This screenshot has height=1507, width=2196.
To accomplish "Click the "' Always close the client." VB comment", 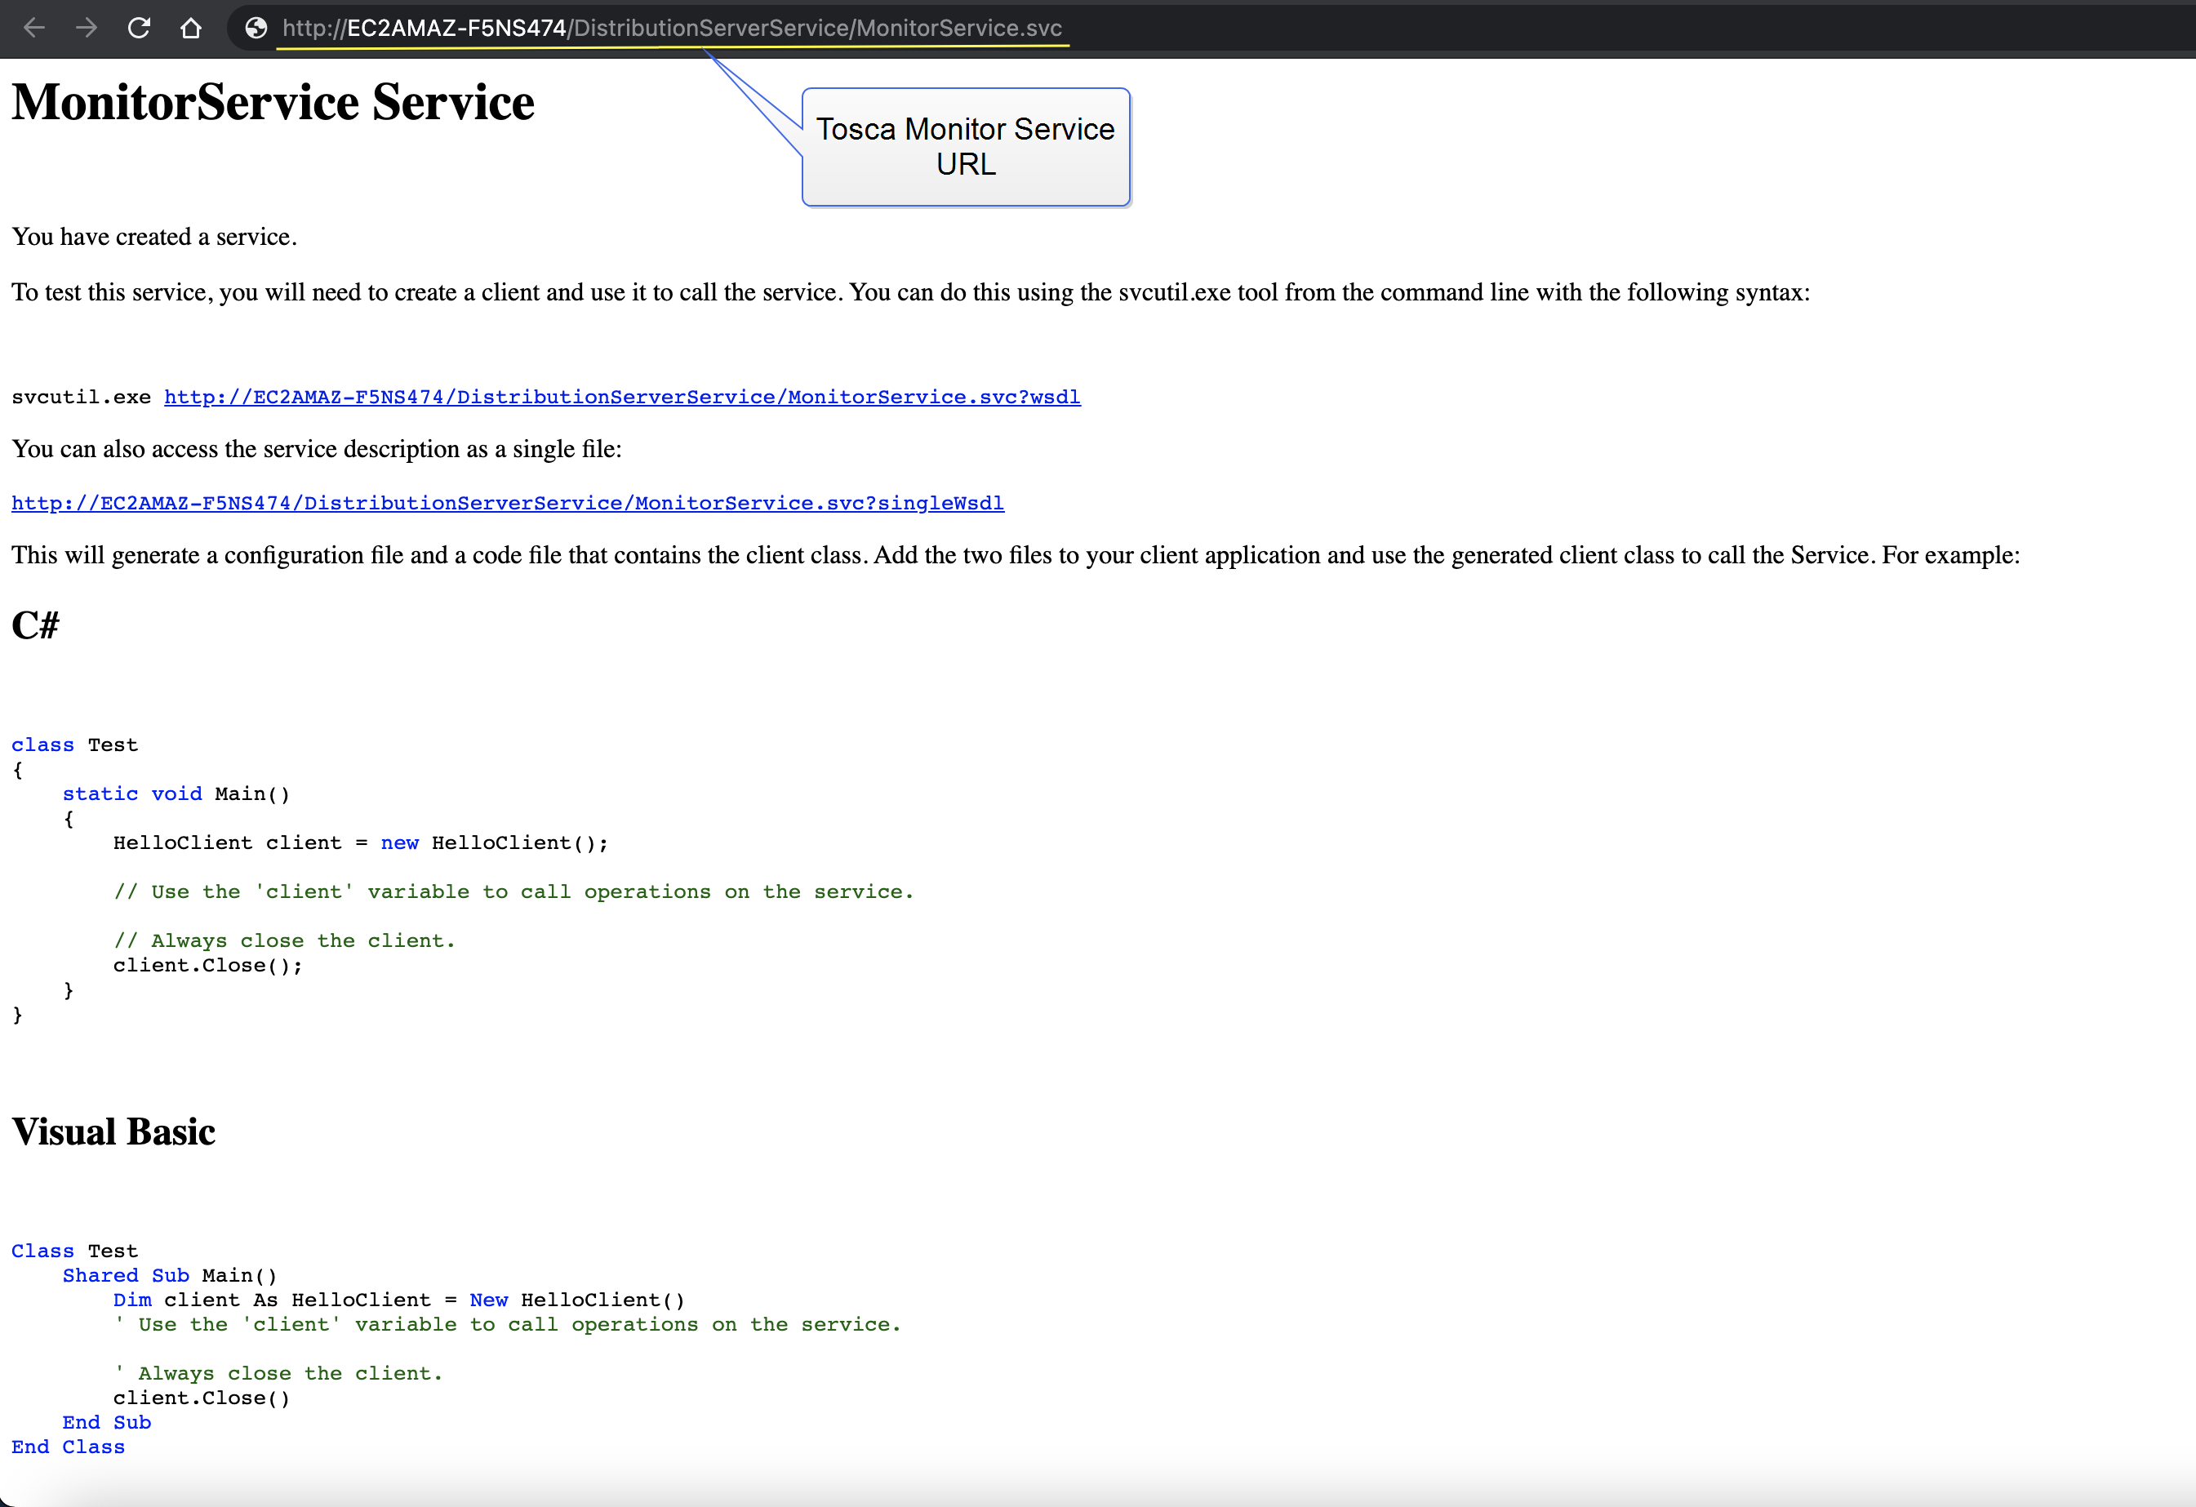I will click(278, 1374).
